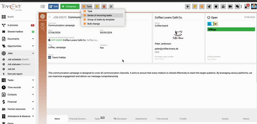This screenshot has height=124, width=257.
Task: Open the user avatar profile
Action: 254,6
